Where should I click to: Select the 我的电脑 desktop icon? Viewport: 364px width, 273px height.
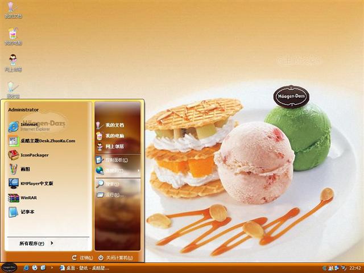(13, 36)
